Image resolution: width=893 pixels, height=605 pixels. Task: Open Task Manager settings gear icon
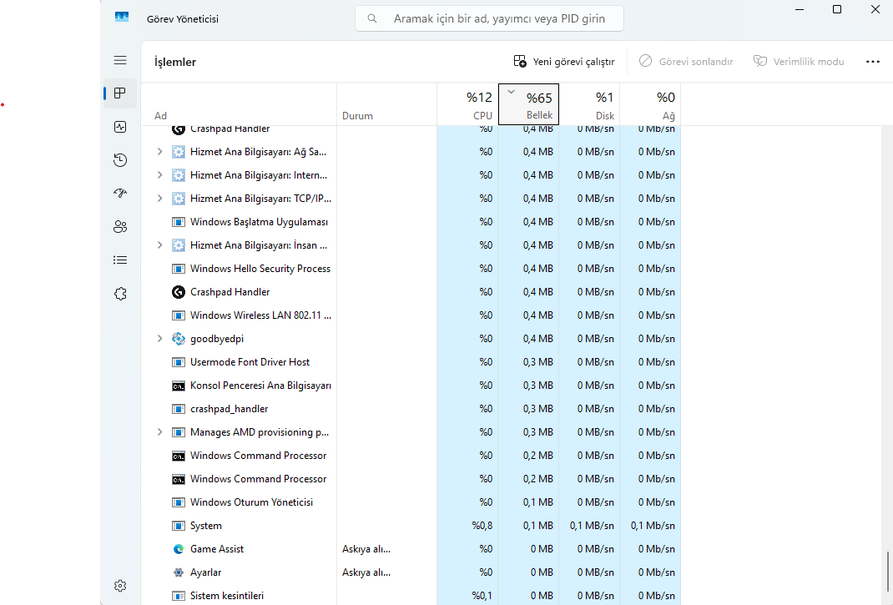[x=120, y=586]
